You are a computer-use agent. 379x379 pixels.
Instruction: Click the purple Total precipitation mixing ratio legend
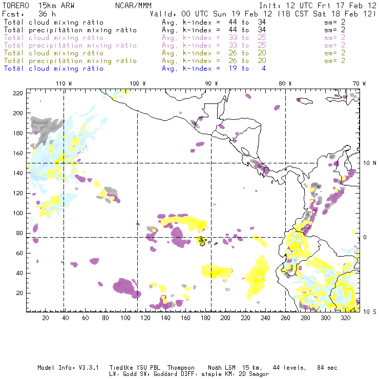[x=70, y=46]
